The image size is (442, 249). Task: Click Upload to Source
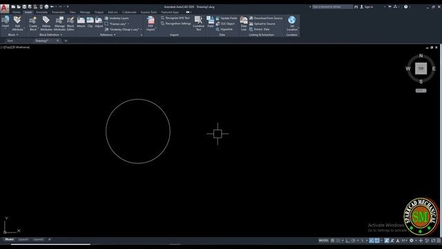coord(262,24)
